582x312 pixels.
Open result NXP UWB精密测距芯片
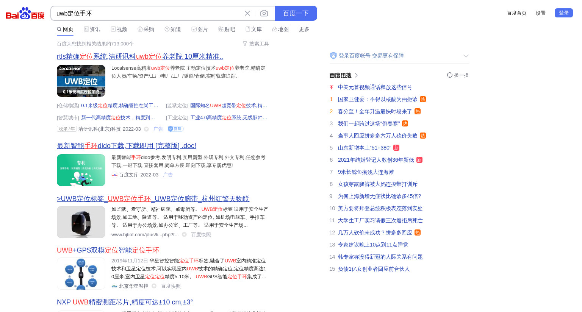click(125, 302)
